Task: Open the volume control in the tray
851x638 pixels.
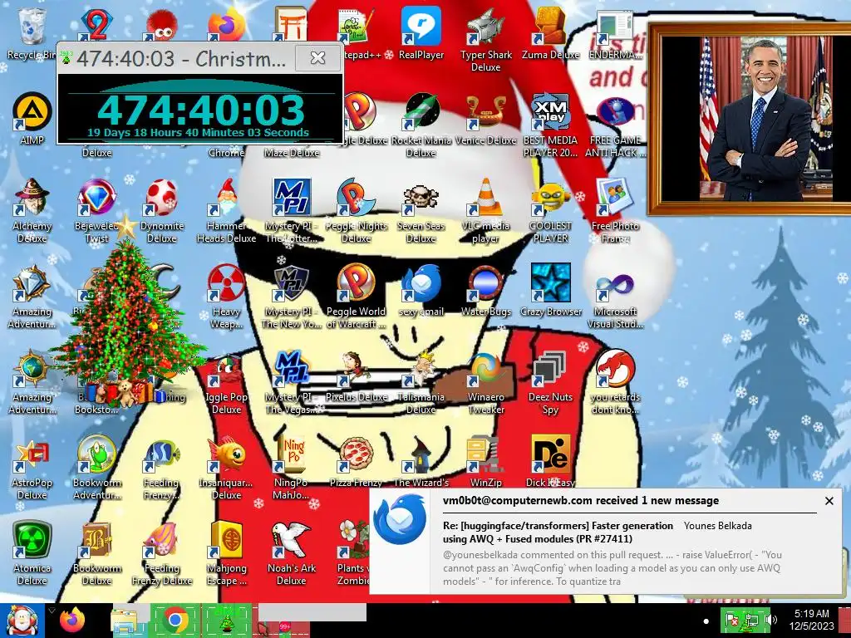Action: tap(772, 620)
